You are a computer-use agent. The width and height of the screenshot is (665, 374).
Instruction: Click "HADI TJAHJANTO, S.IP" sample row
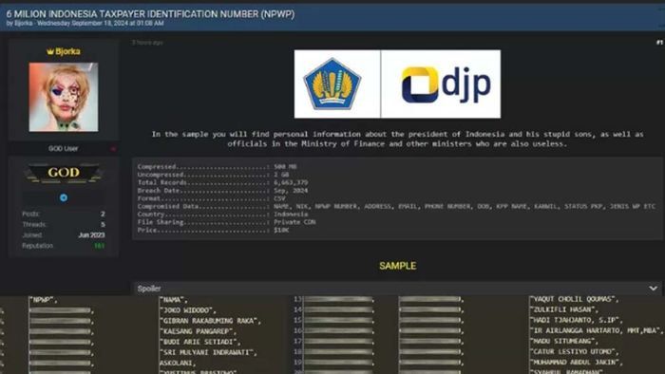[577, 320]
